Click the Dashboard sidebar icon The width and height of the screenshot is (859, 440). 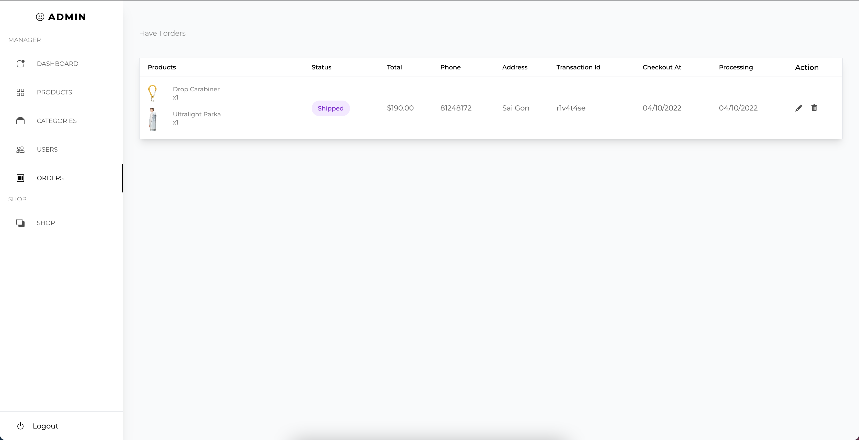[x=21, y=64]
